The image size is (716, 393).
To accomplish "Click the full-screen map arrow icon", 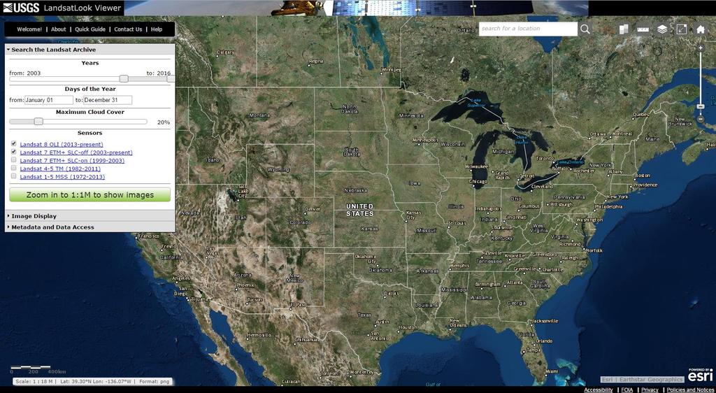I will [x=681, y=29].
